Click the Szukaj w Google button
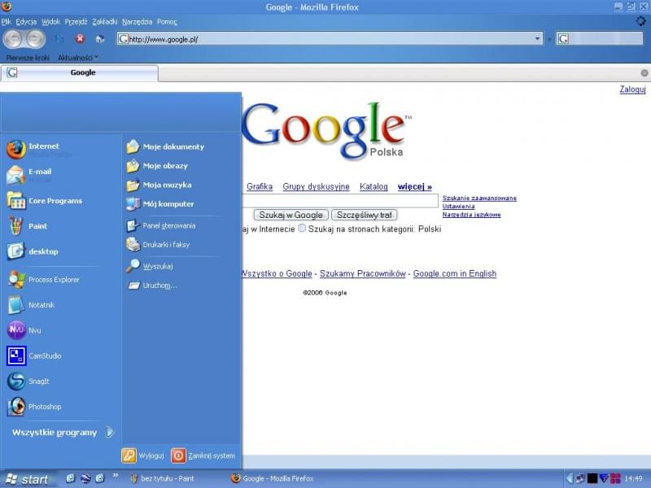The height and width of the screenshot is (488, 651). click(291, 215)
